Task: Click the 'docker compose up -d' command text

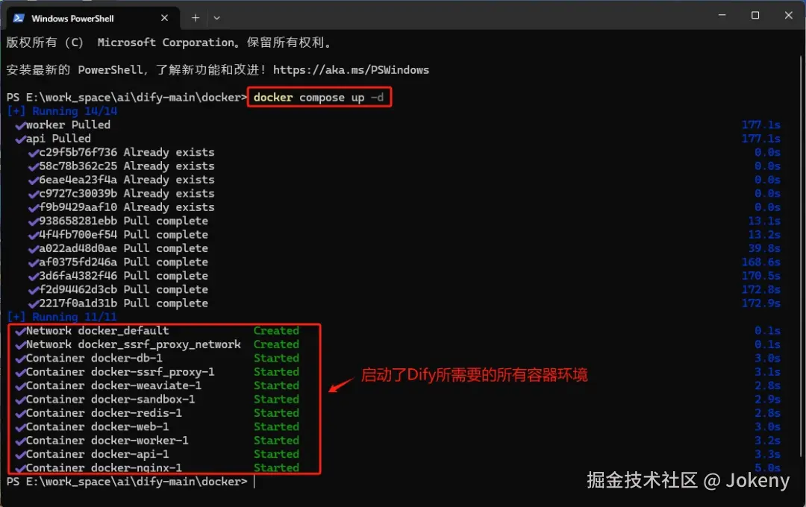Action: (319, 97)
